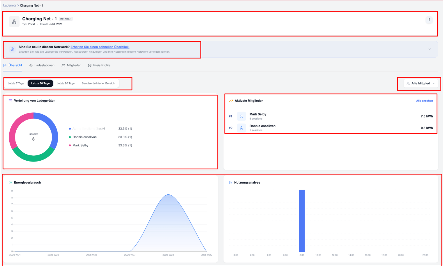Click the compass icon in the banner

[x=12, y=49]
